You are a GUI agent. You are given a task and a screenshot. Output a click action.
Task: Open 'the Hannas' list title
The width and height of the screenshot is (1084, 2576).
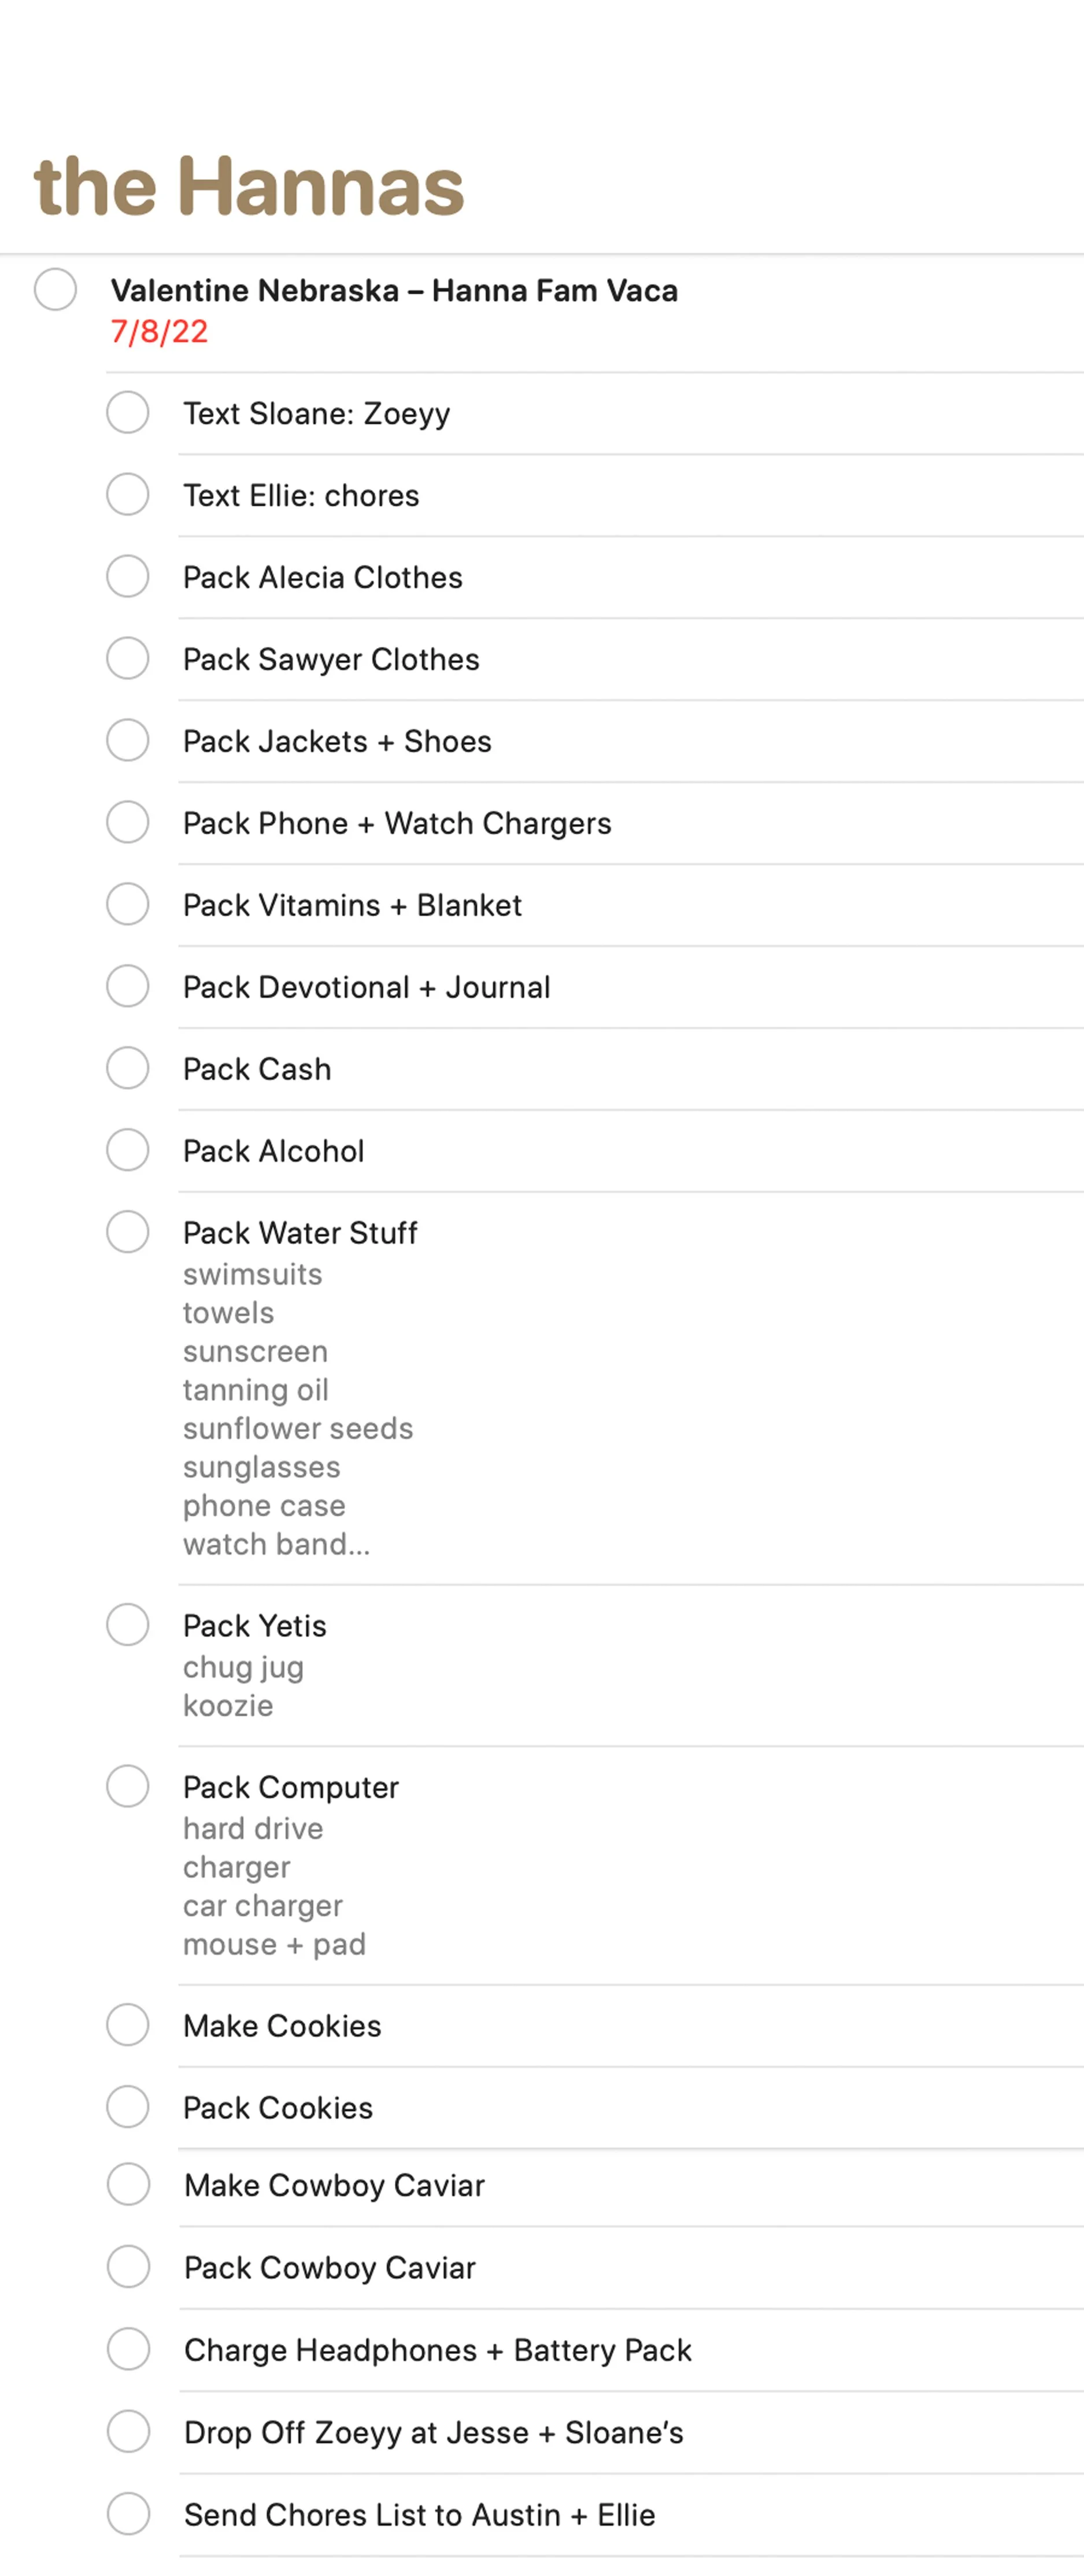249,186
